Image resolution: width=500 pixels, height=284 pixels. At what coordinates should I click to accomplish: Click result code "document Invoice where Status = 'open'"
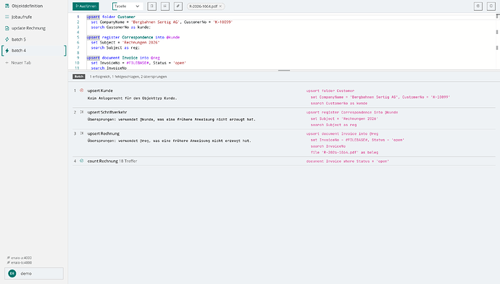(x=348, y=162)
